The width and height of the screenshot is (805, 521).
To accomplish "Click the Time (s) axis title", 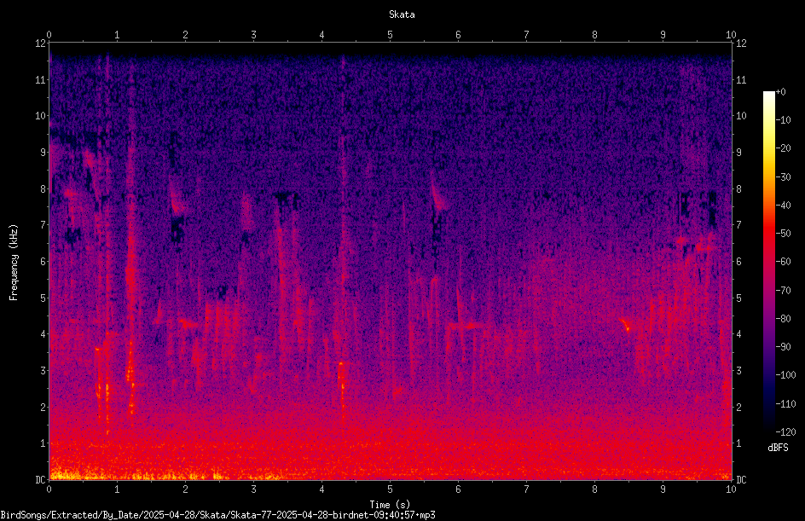I will (390, 505).
